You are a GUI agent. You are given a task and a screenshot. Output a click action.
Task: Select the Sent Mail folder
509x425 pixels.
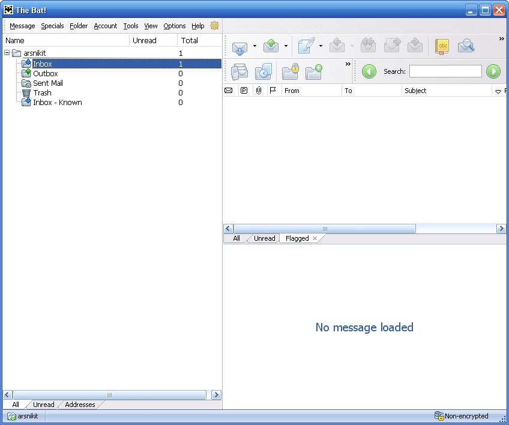pyautogui.click(x=47, y=83)
